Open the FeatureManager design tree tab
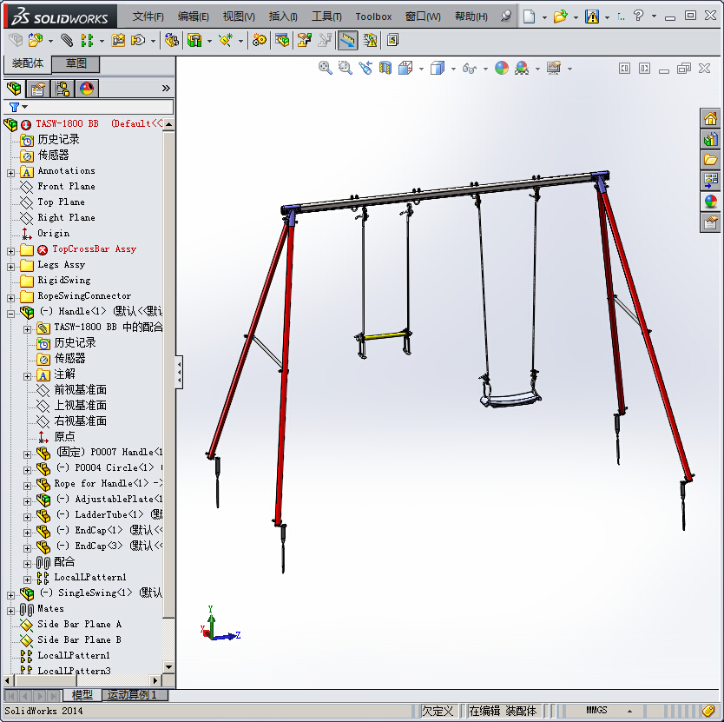724x722 pixels. click(x=14, y=89)
